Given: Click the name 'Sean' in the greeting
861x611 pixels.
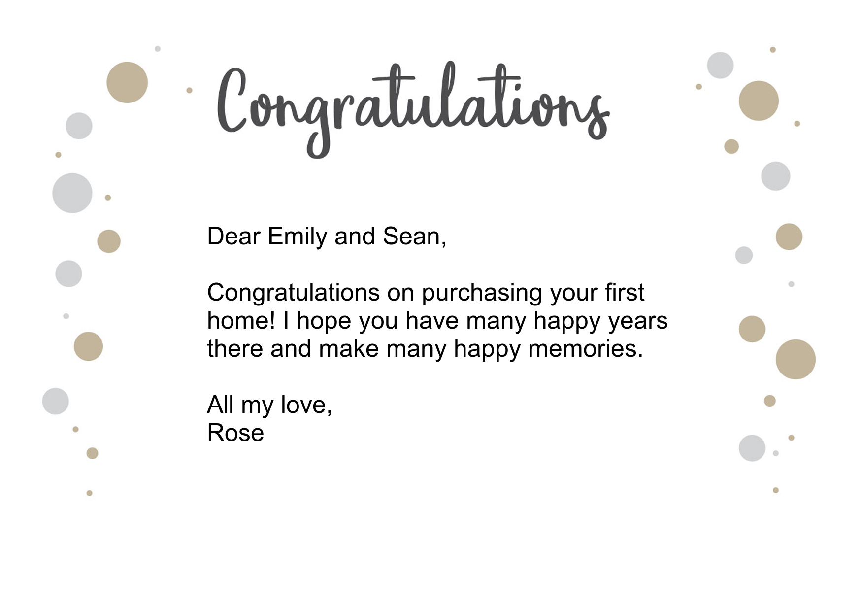Looking at the screenshot, I should coord(412,237).
